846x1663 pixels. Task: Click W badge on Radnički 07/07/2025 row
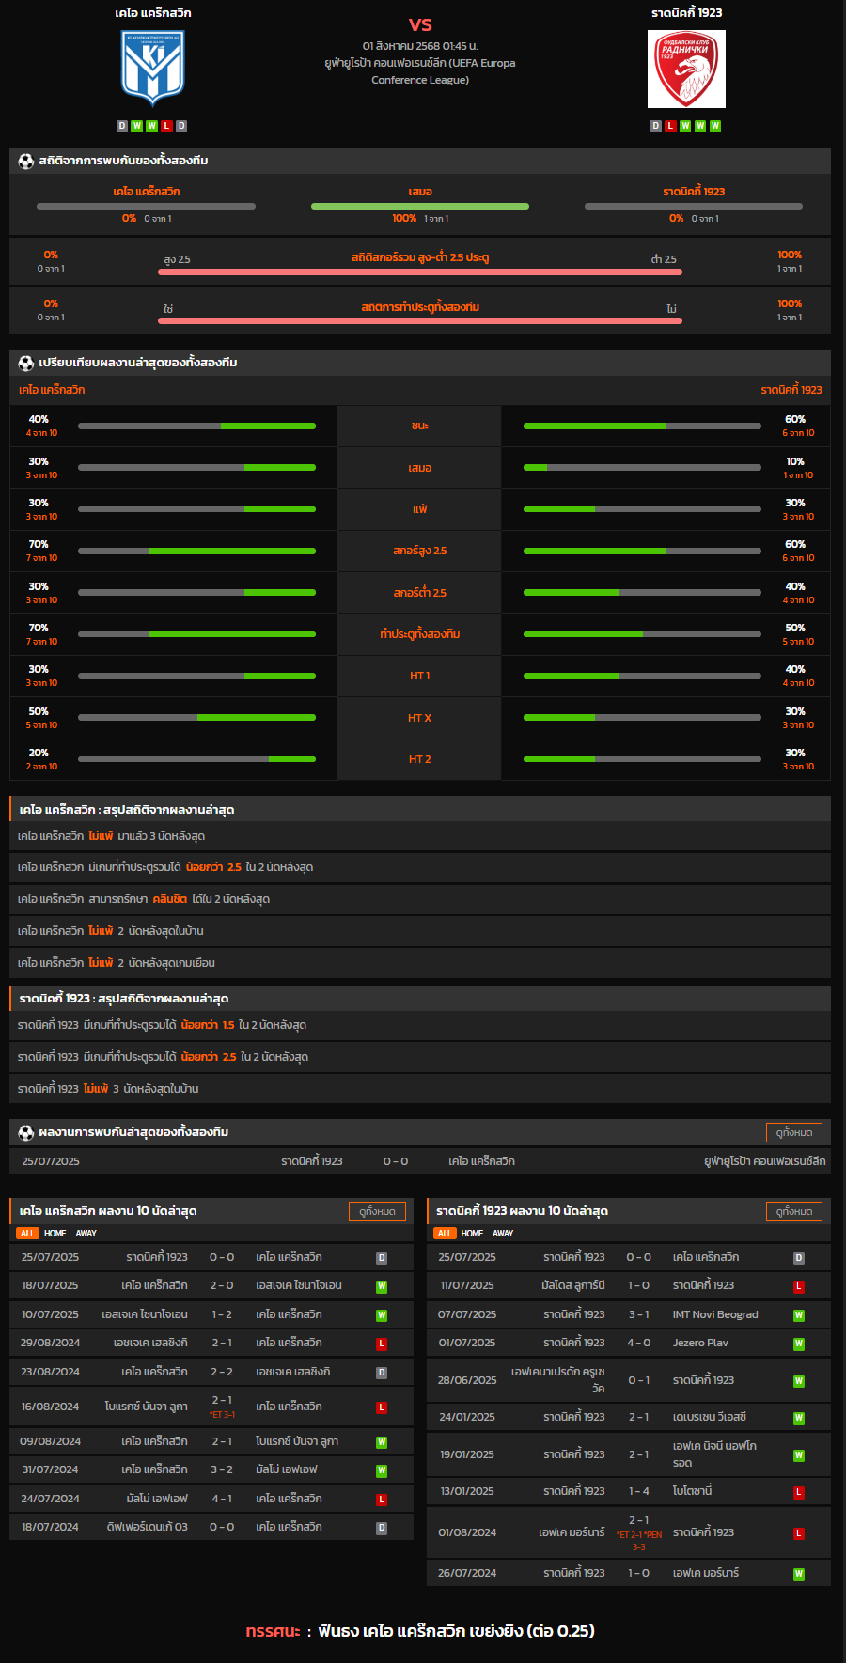pyautogui.click(x=799, y=1315)
